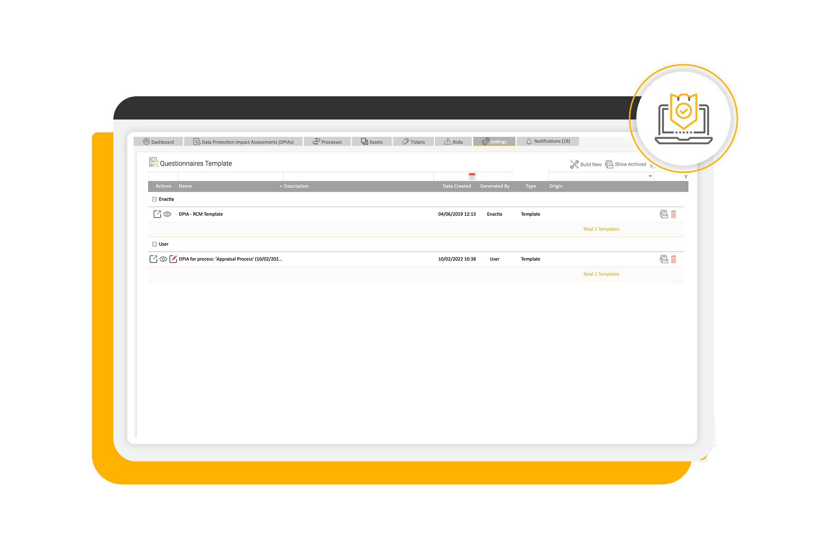
Task: Archive the DPIA - RCM Template row
Action: click(x=664, y=214)
